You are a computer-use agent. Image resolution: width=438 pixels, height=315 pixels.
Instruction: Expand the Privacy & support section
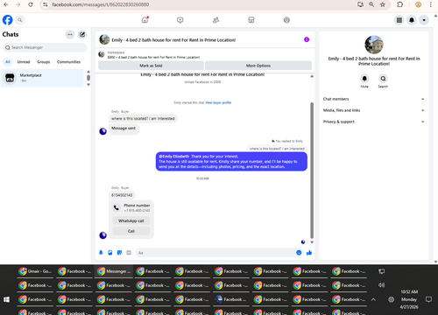[x=374, y=122]
